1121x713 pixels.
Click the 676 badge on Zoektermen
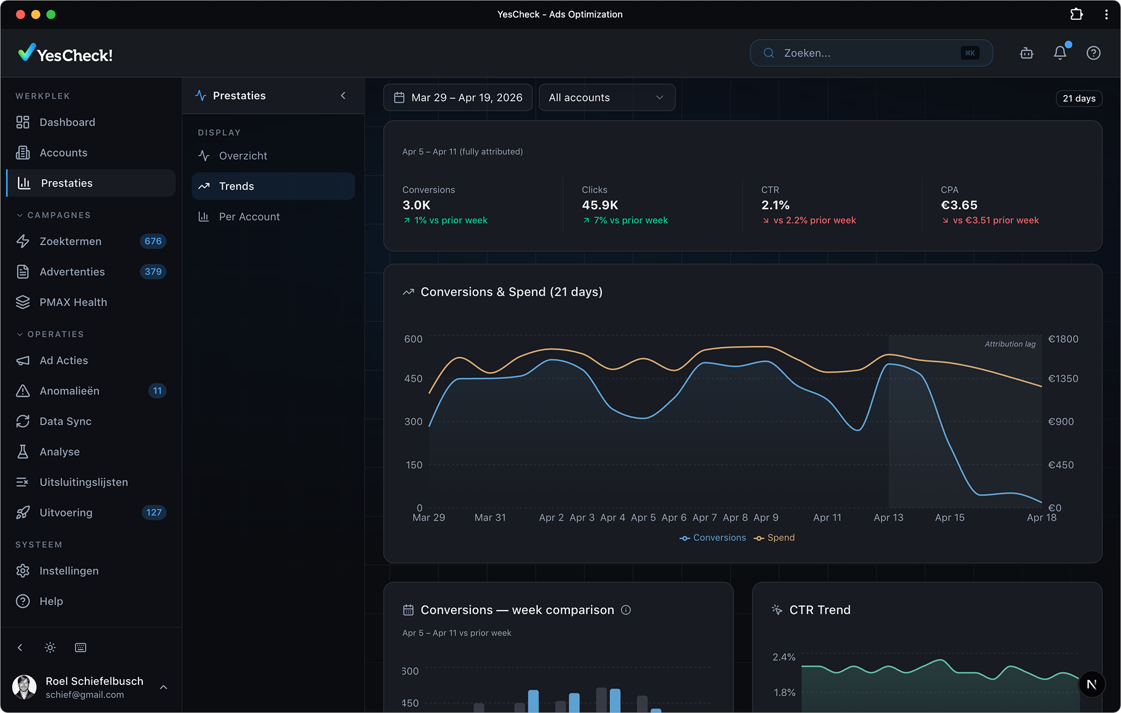click(153, 242)
